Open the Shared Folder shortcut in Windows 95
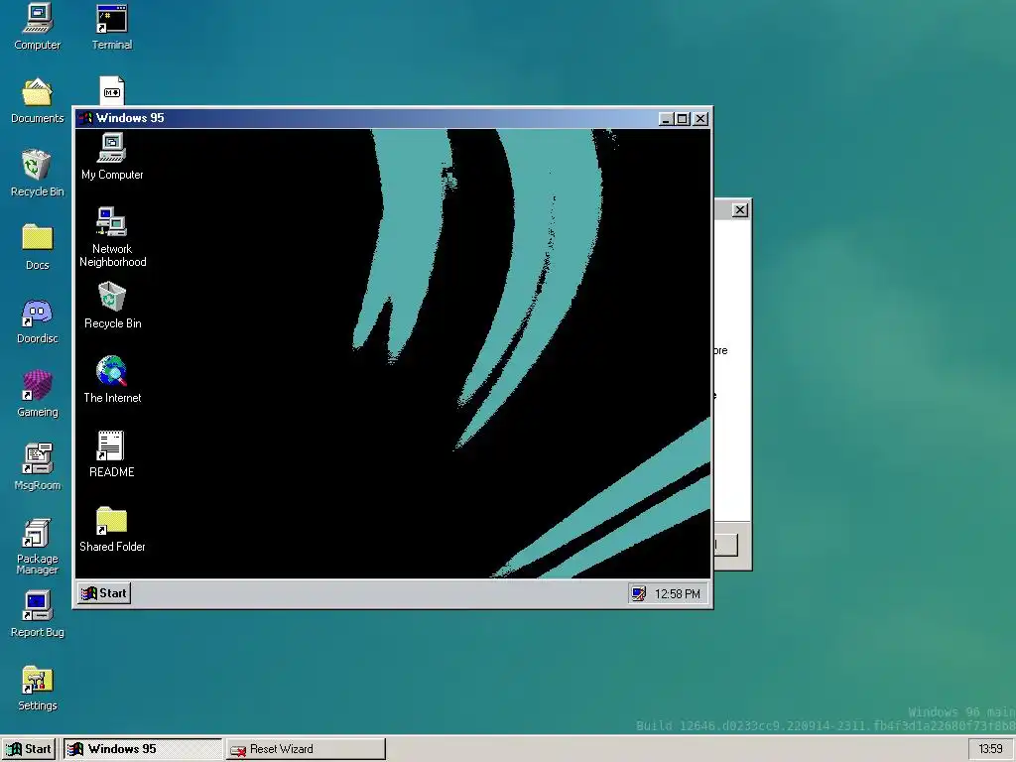This screenshot has height=762, width=1016. point(112,529)
